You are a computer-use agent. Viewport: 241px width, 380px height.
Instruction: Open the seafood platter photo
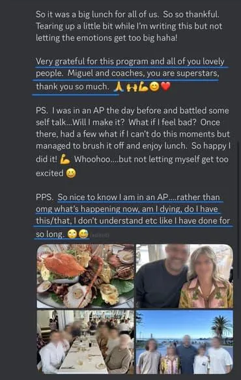tap(85, 276)
